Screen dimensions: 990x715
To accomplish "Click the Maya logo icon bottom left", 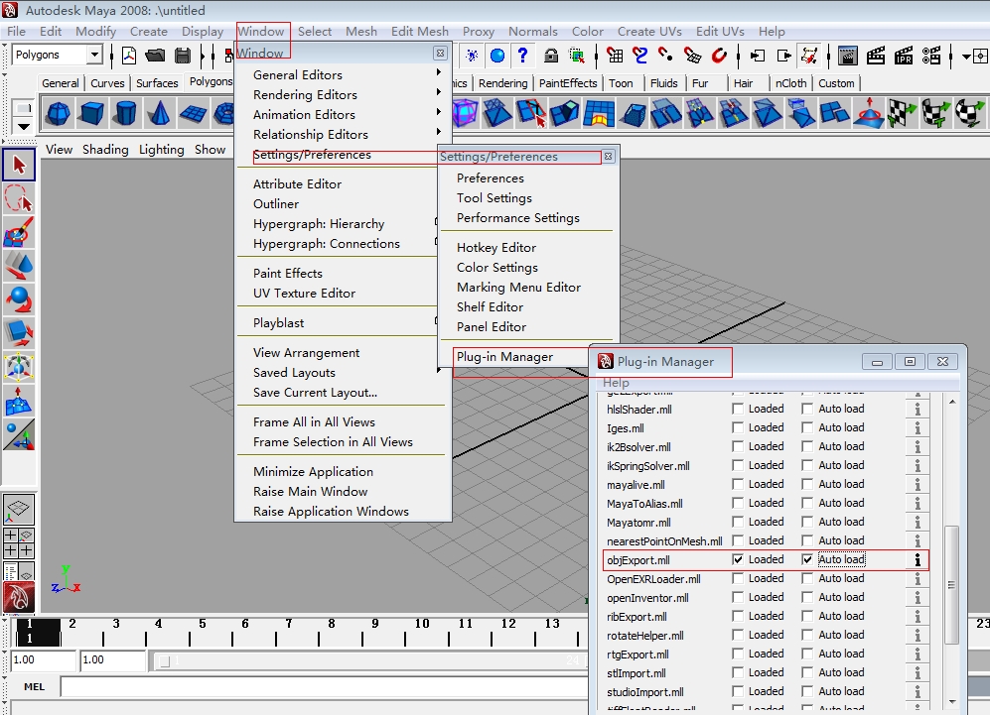I will coord(18,596).
